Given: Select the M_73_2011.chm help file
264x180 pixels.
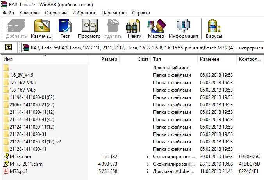Looking at the screenshot, I should [26, 164].
